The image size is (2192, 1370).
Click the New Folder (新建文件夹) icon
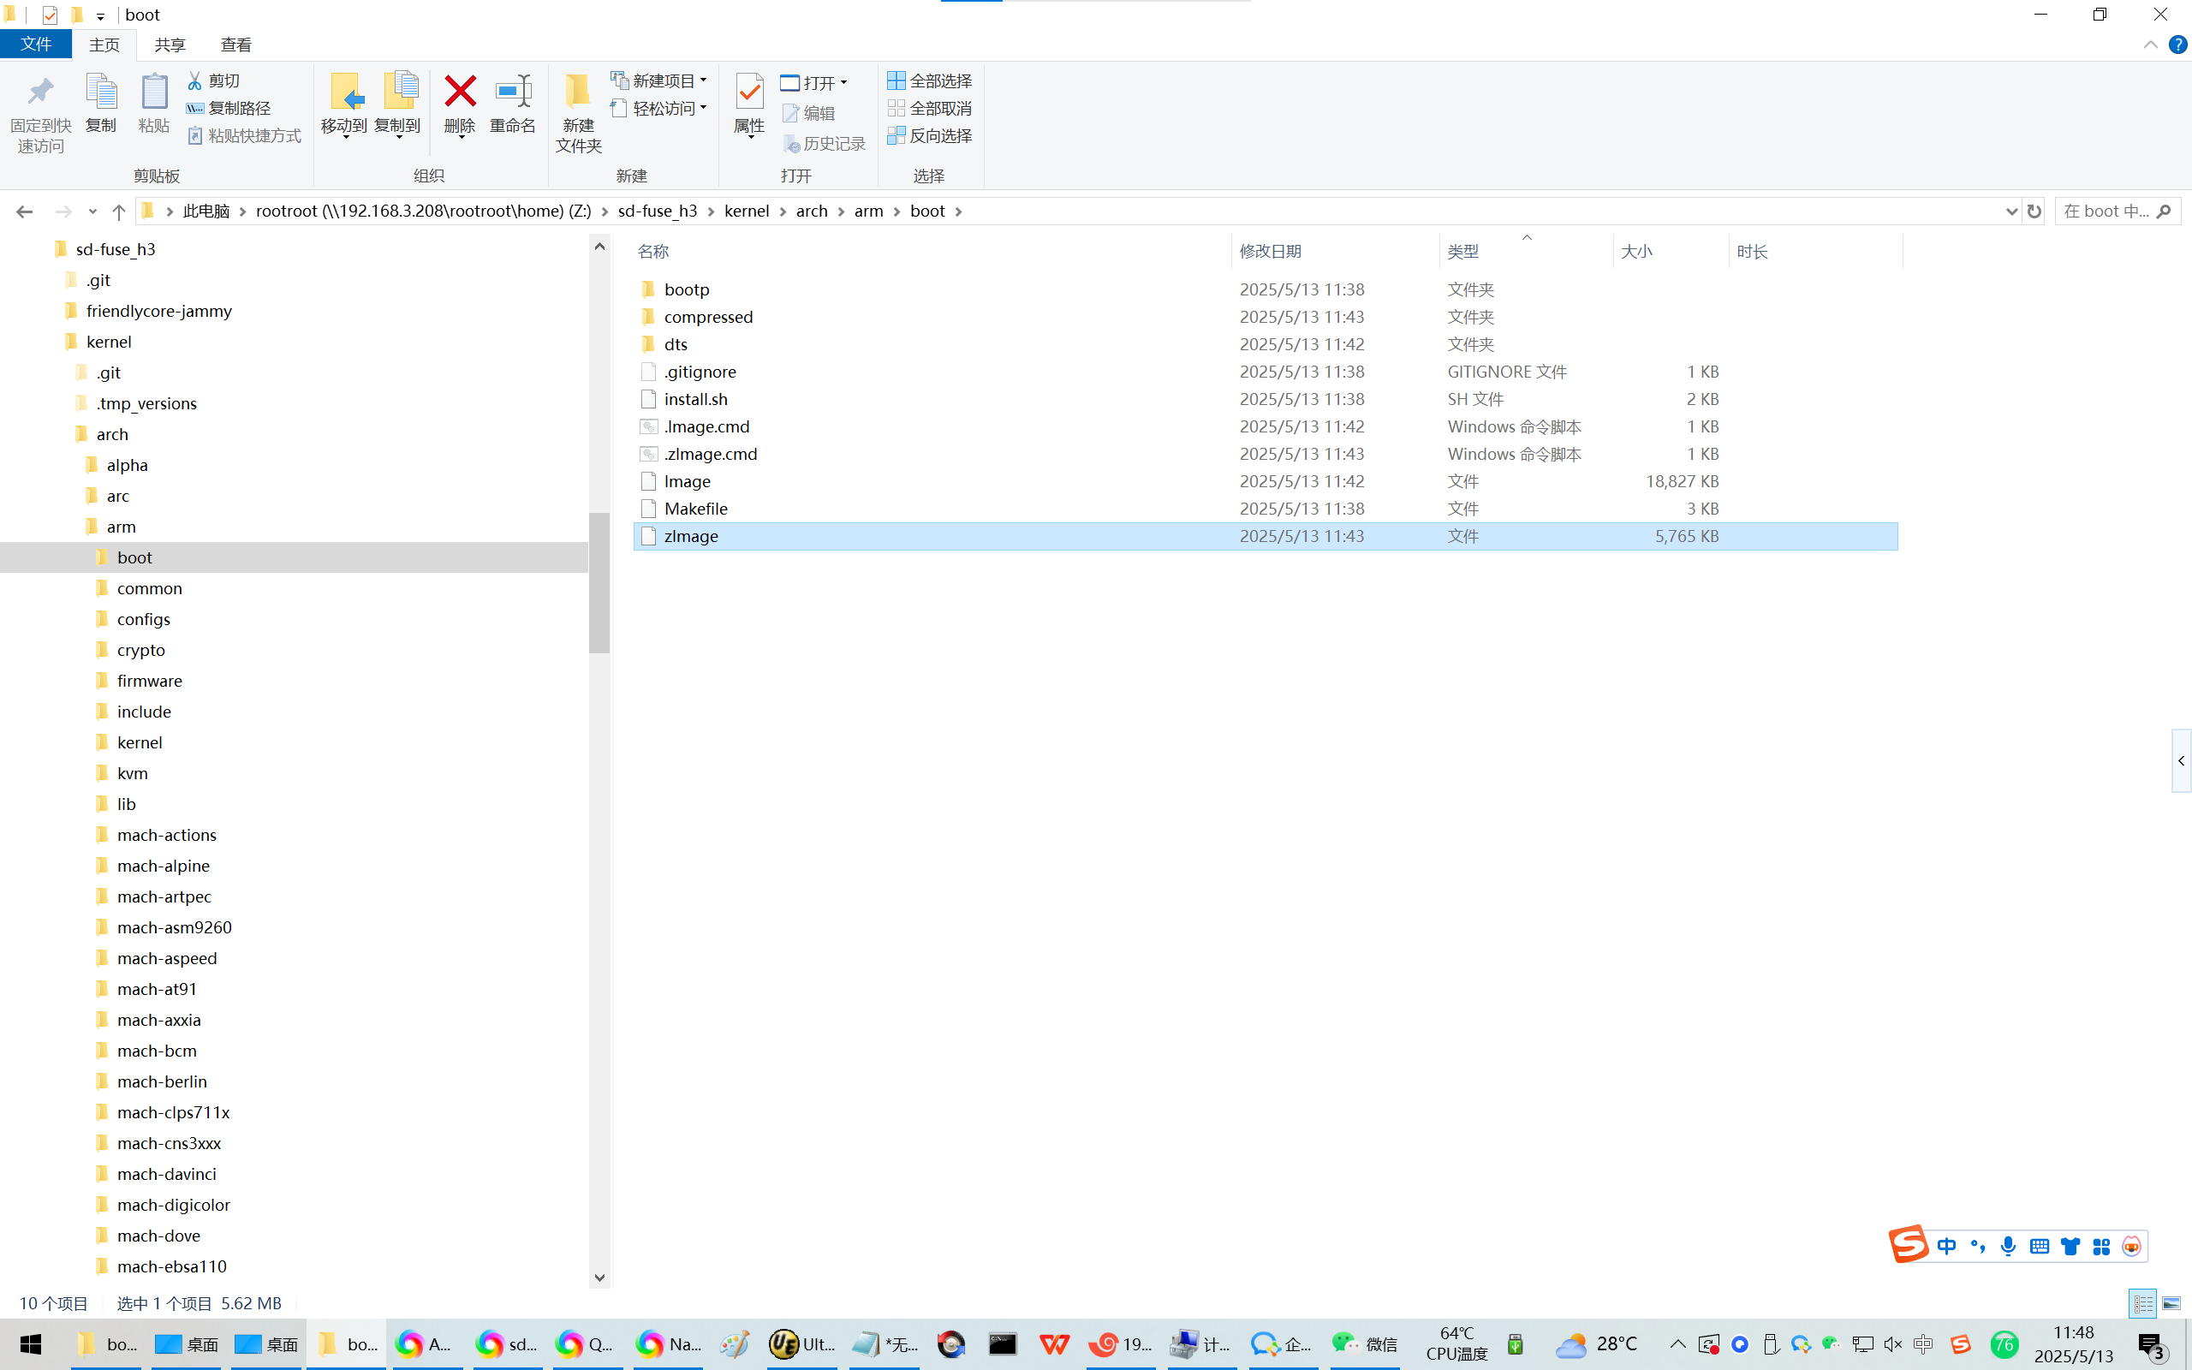[x=578, y=92]
